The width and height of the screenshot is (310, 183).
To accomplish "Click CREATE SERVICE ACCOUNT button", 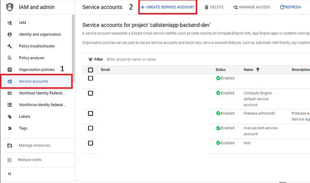I will pyautogui.click(x=168, y=7).
